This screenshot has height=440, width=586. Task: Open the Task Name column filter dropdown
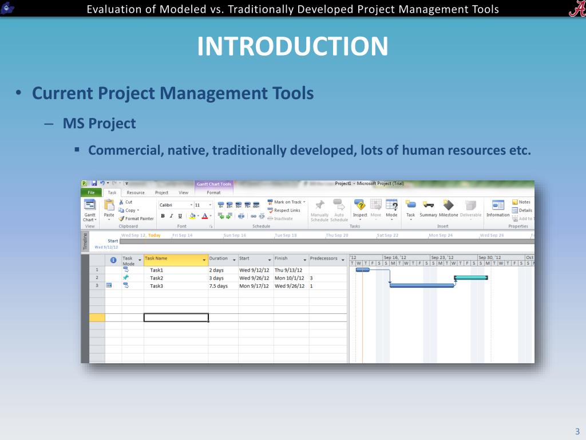(204, 260)
